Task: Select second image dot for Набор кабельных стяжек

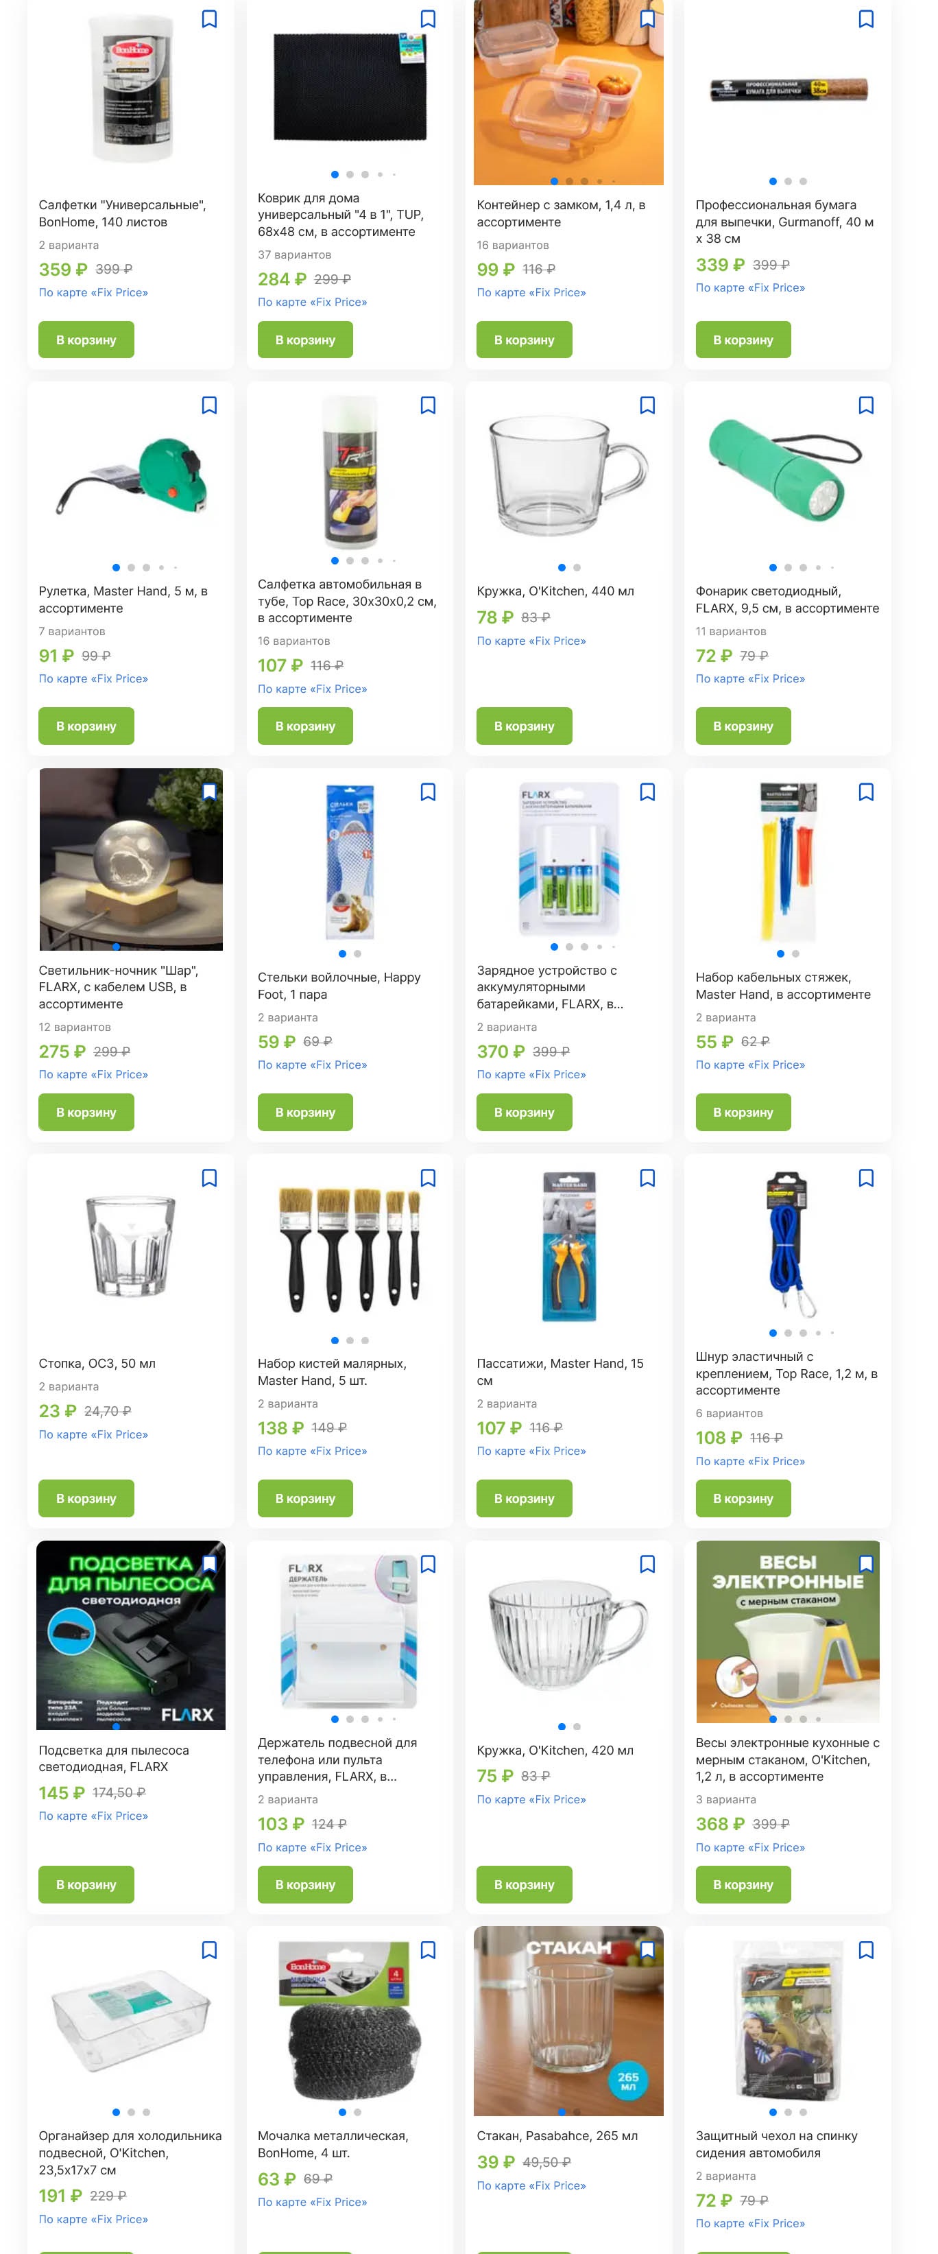Action: pyautogui.click(x=795, y=953)
